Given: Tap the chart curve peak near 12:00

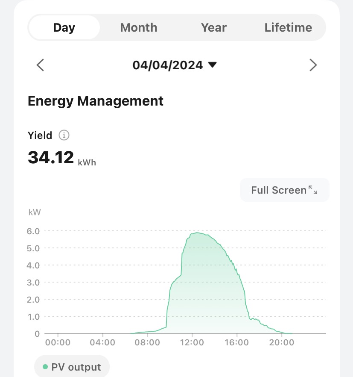Looking at the screenshot, I should tap(196, 233).
